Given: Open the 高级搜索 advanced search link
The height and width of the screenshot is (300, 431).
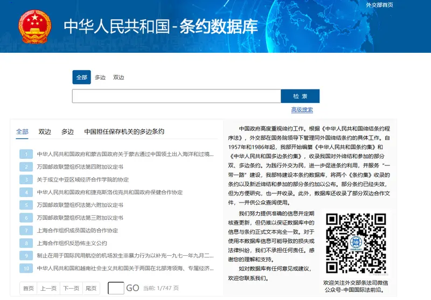Looking at the screenshot, I should click(302, 110).
